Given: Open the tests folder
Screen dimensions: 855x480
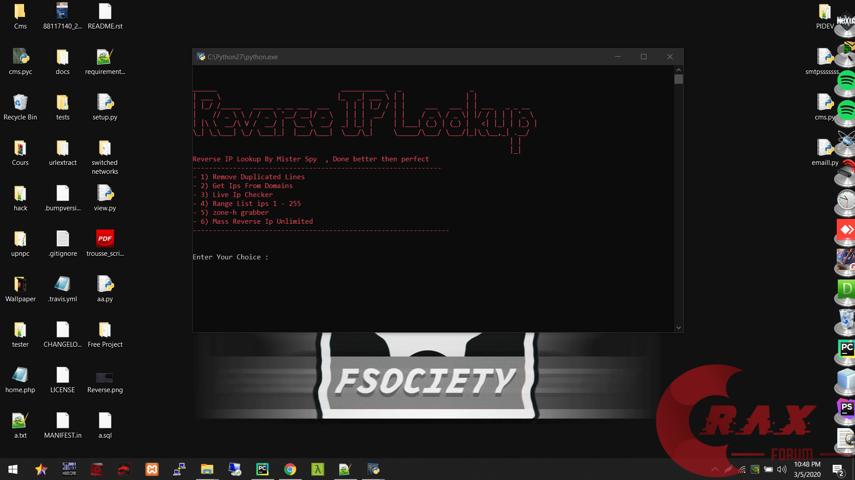Looking at the screenshot, I should 62,107.
